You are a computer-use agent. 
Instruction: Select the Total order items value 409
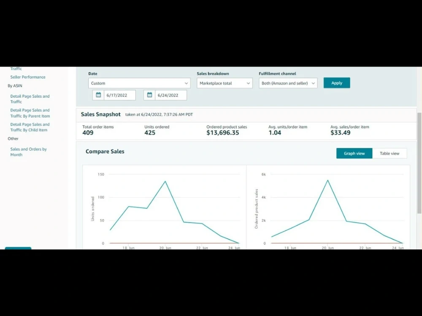coord(88,133)
